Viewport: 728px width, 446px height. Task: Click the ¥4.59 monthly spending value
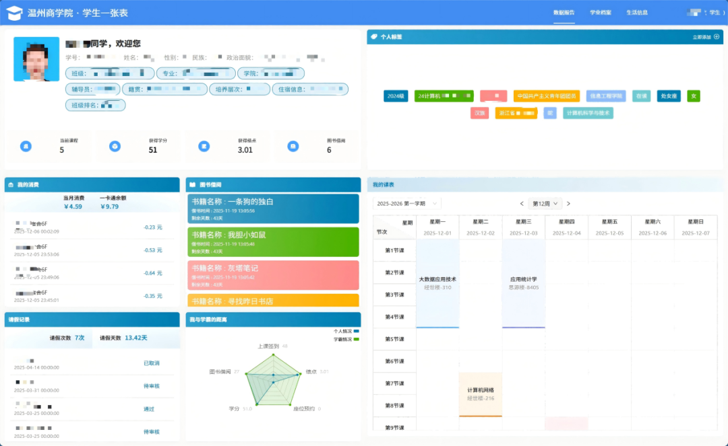coord(73,207)
